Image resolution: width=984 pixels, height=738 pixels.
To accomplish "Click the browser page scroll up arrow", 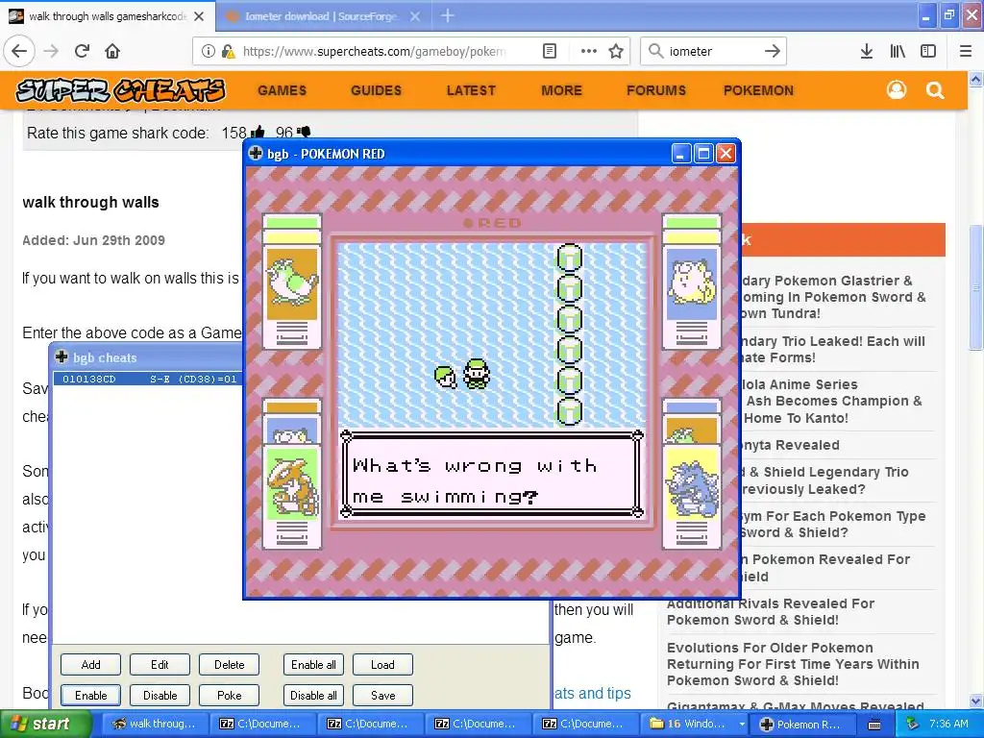I will click(975, 79).
